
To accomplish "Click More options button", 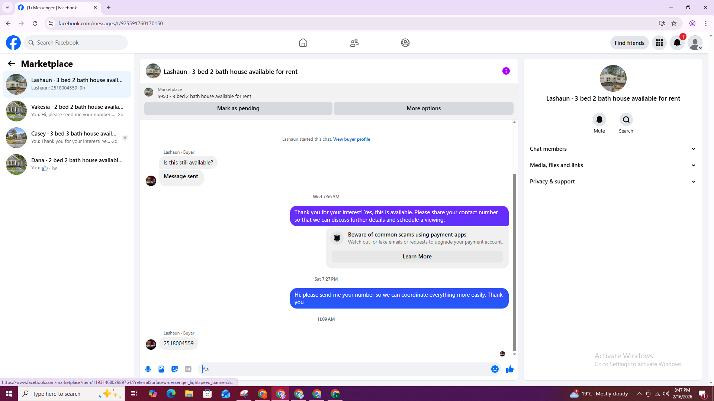I will (424, 108).
